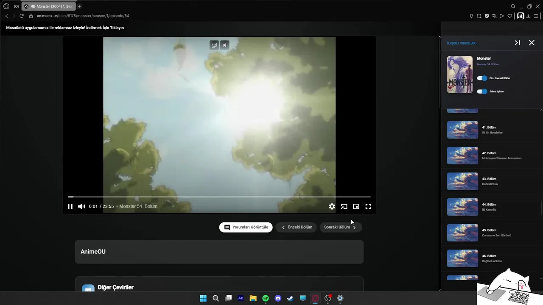Search tabs using the magnifier icon
This screenshot has height=305, width=543.
(x=513, y=6)
